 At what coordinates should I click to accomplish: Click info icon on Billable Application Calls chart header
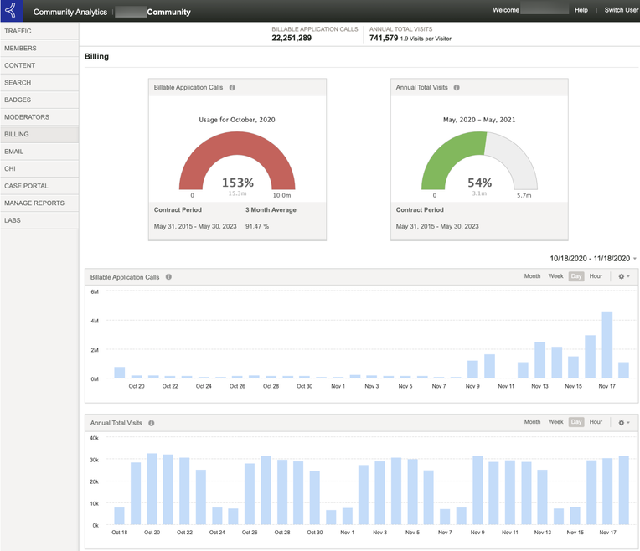[168, 276]
